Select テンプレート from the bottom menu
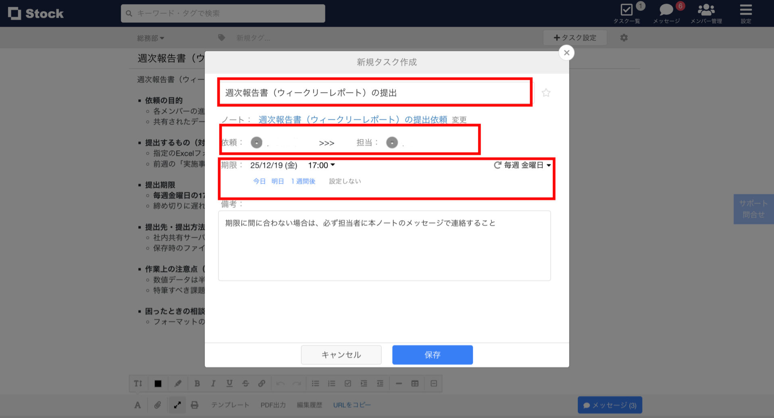 [230, 405]
